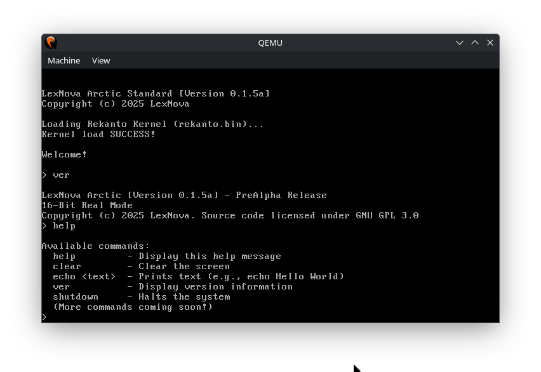This screenshot has width=541, height=372.
Task: Close the QEMU window
Action: click(490, 43)
